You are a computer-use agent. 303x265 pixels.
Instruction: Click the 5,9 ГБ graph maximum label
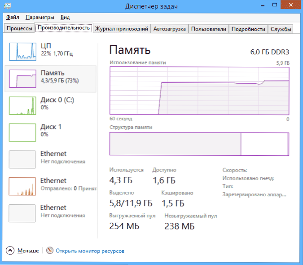(x=283, y=63)
